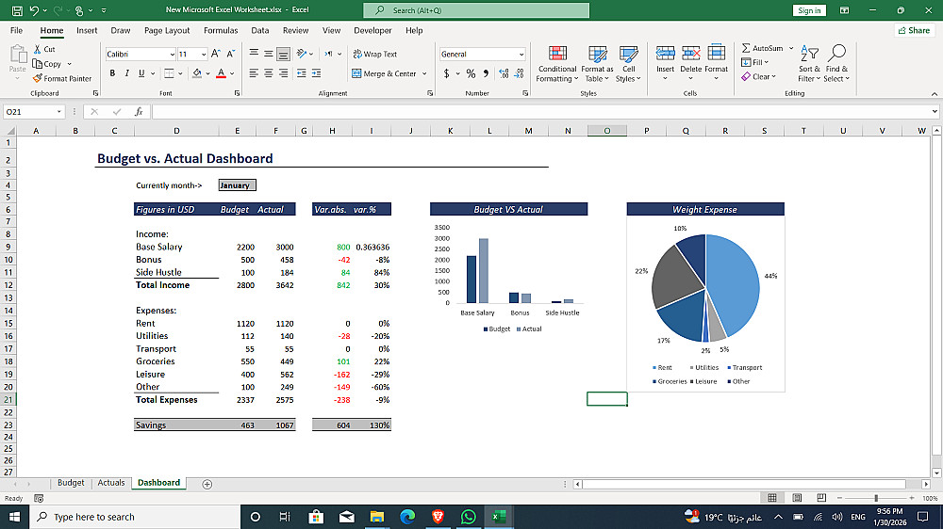Undo the last action
This screenshot has height=529, width=943.
pos(34,10)
